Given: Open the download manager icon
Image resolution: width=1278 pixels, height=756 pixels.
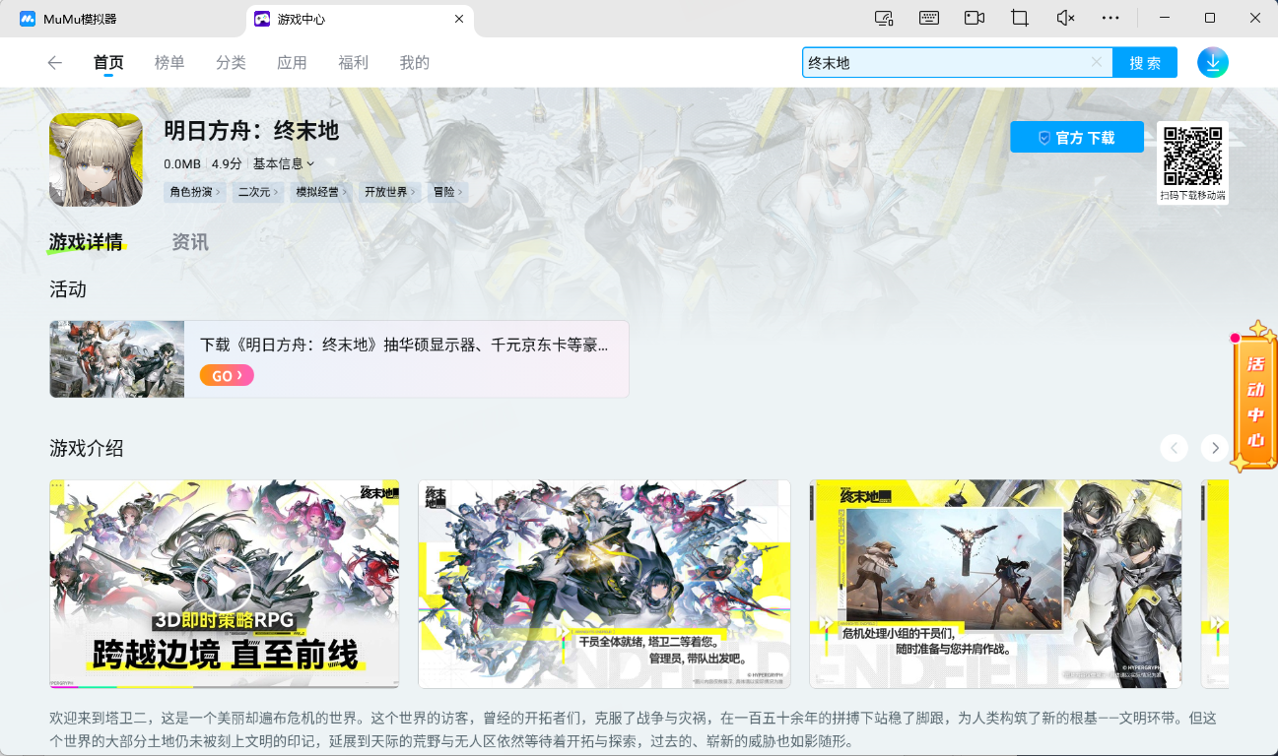Looking at the screenshot, I should tap(1212, 63).
